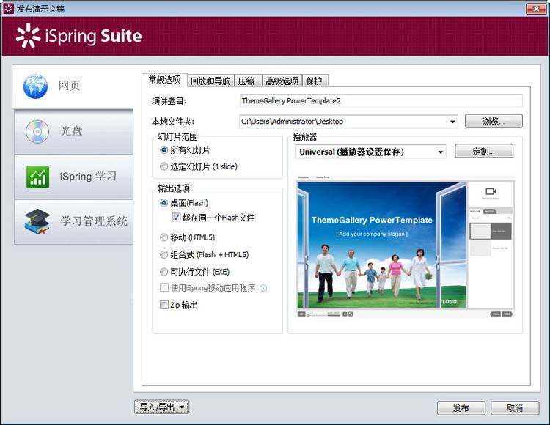The image size is (550, 425).
Task: Click the play button in player preview
Action: tap(301, 314)
